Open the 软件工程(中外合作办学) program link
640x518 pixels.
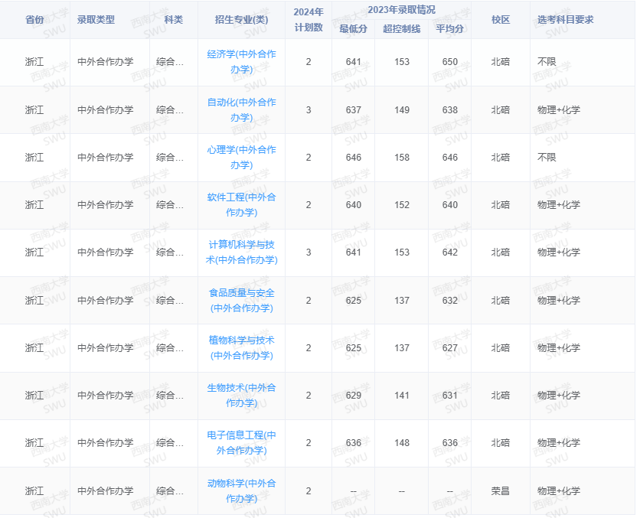coord(241,205)
